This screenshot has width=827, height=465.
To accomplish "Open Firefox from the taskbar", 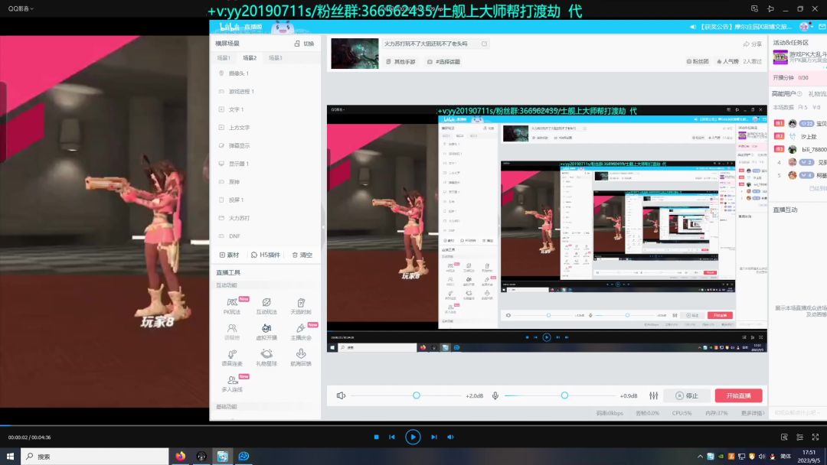I will [x=181, y=456].
